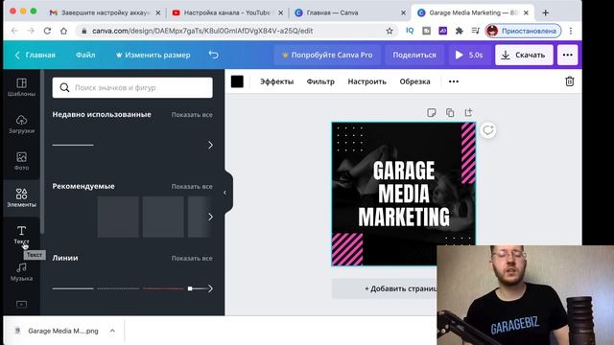614x345 pixels.
Task: Select the red line element under Линии
Action: pos(163,288)
